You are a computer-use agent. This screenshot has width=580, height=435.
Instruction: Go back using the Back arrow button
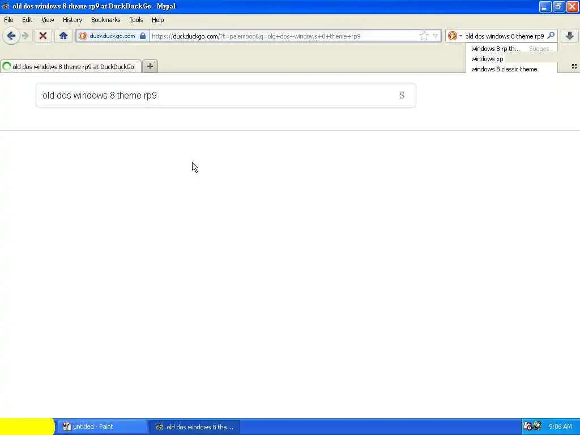click(x=11, y=36)
